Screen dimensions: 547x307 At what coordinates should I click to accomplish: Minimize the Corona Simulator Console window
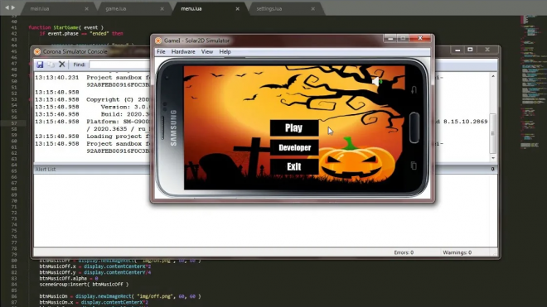(x=457, y=50)
